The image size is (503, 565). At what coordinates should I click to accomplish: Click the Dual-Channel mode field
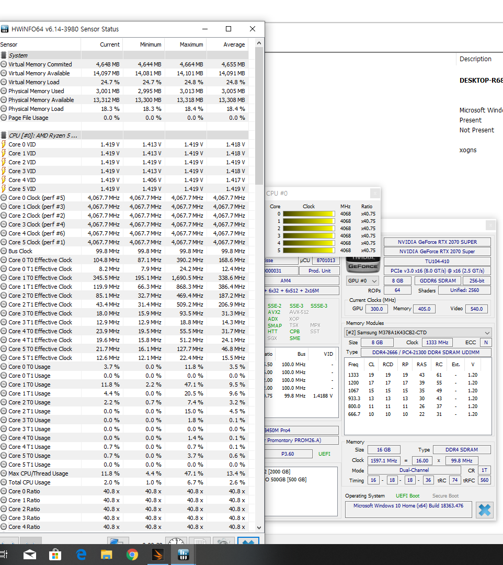(414, 470)
